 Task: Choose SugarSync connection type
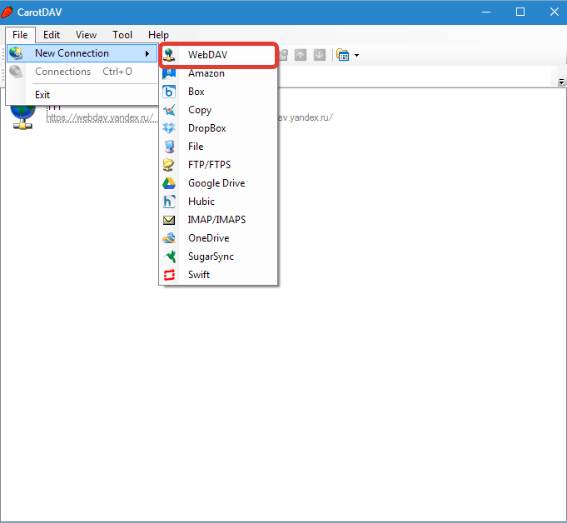[218, 257]
